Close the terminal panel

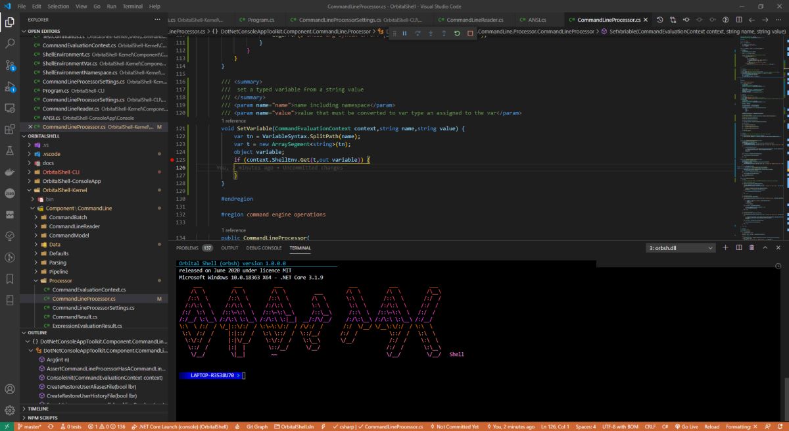[x=778, y=247]
